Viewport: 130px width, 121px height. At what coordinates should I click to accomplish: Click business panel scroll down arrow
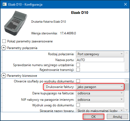127,110
